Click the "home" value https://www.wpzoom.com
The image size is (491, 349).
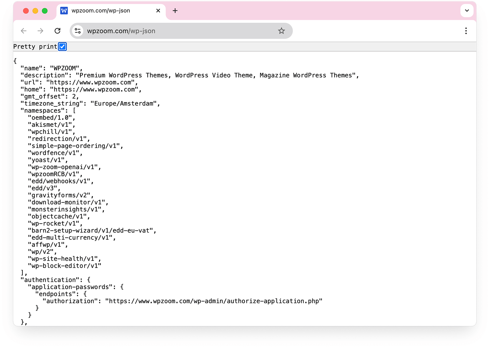94,90
